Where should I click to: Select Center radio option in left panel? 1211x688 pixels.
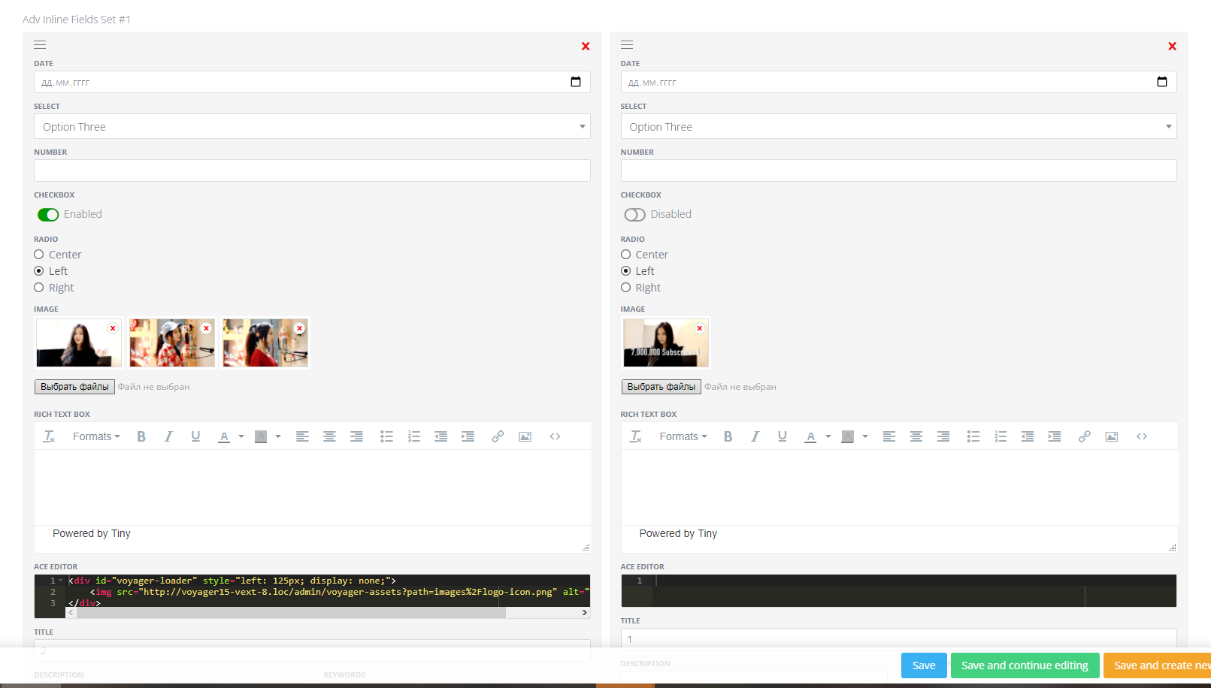(x=39, y=255)
